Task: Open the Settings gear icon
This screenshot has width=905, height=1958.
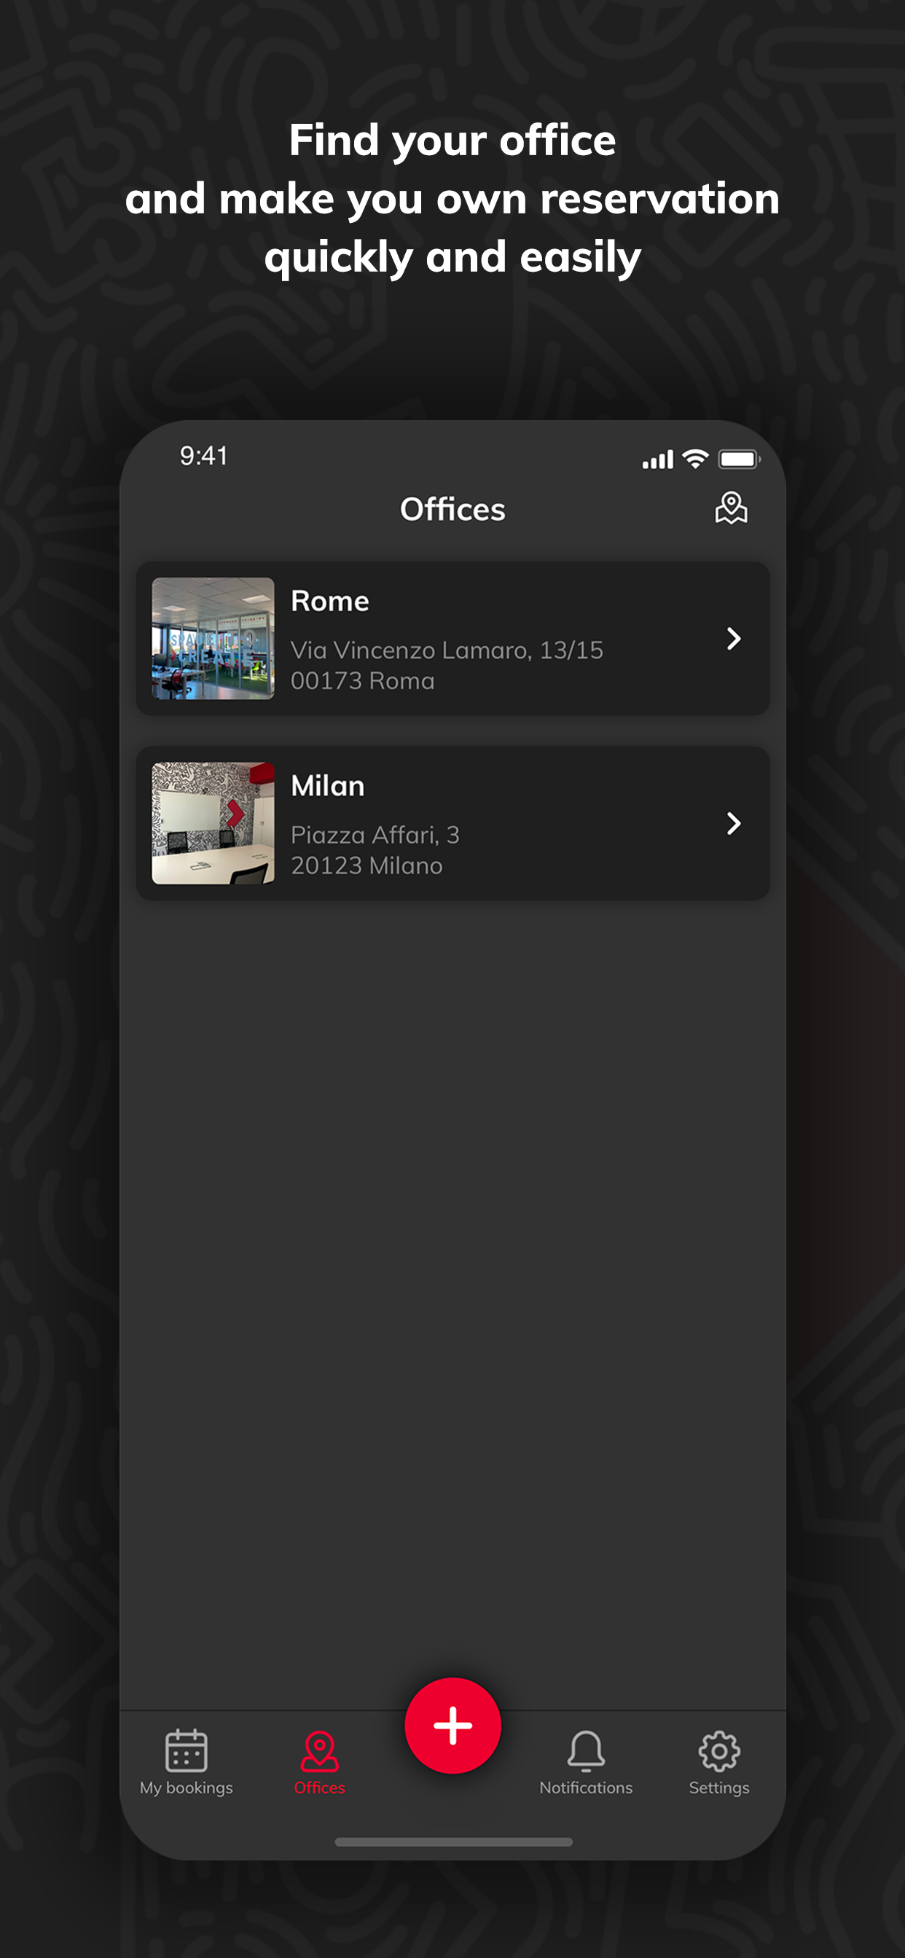Action: click(718, 1750)
